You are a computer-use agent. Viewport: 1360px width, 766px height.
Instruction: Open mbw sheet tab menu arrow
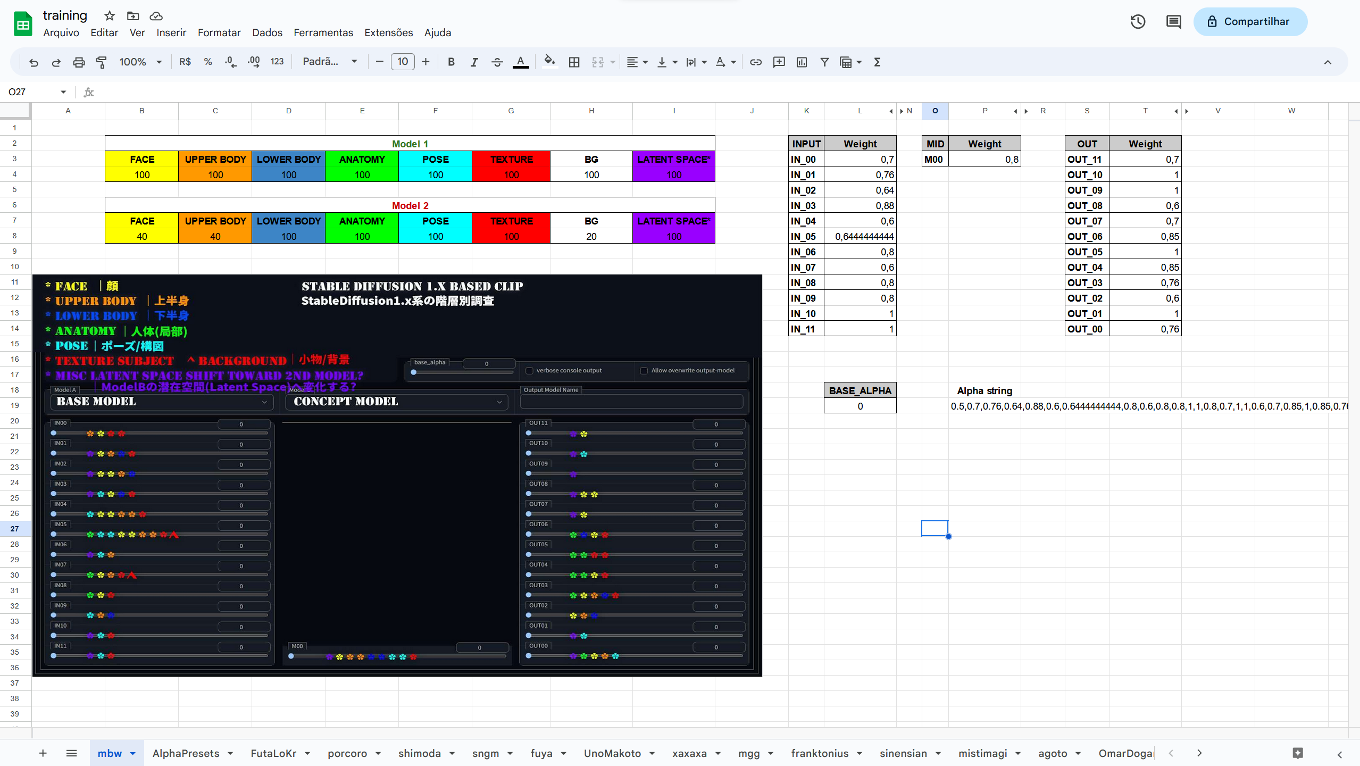(x=133, y=753)
